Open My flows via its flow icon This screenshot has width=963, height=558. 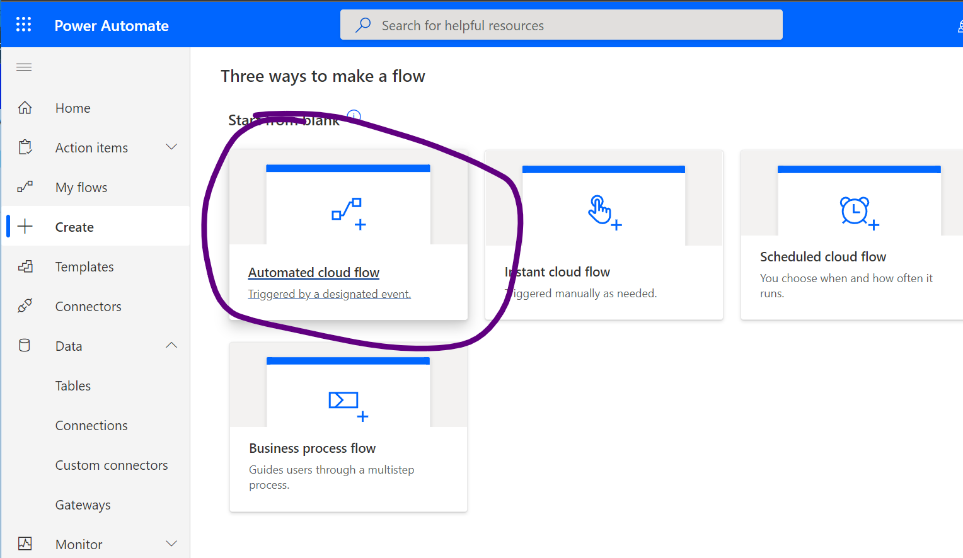(x=25, y=186)
